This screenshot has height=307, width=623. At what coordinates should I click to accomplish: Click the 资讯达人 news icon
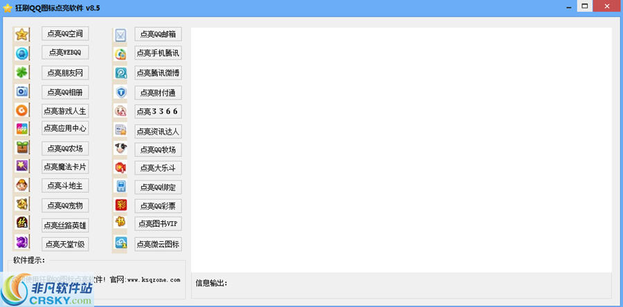pos(120,130)
